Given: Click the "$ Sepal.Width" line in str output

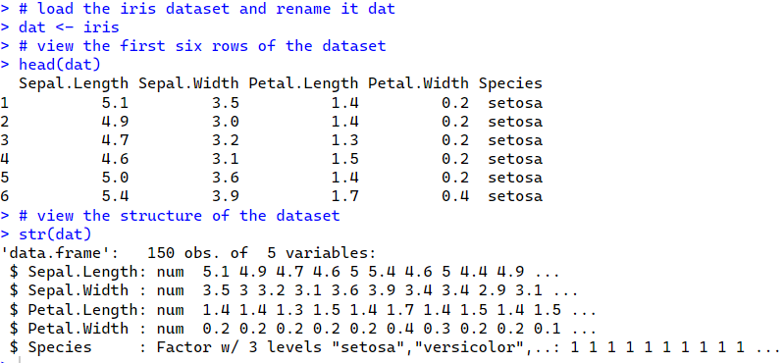Looking at the screenshot, I should pyautogui.click(x=293, y=290).
